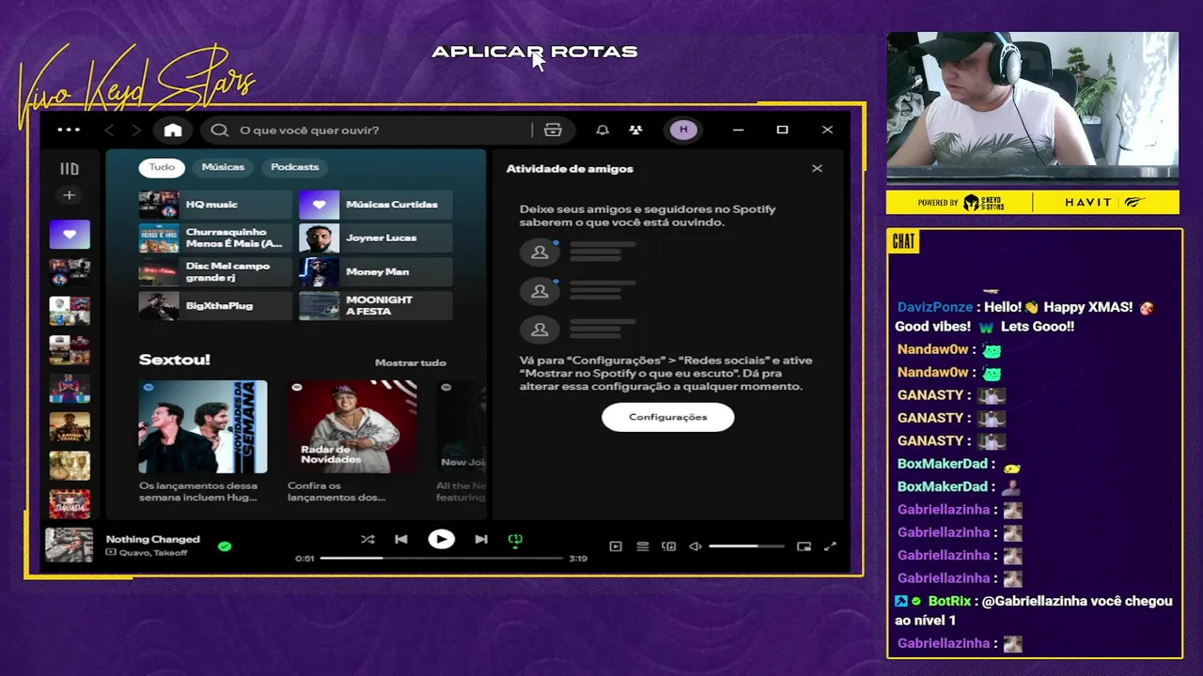1203x676 pixels.
Task: Open the weekly releases album cover
Action: point(203,426)
